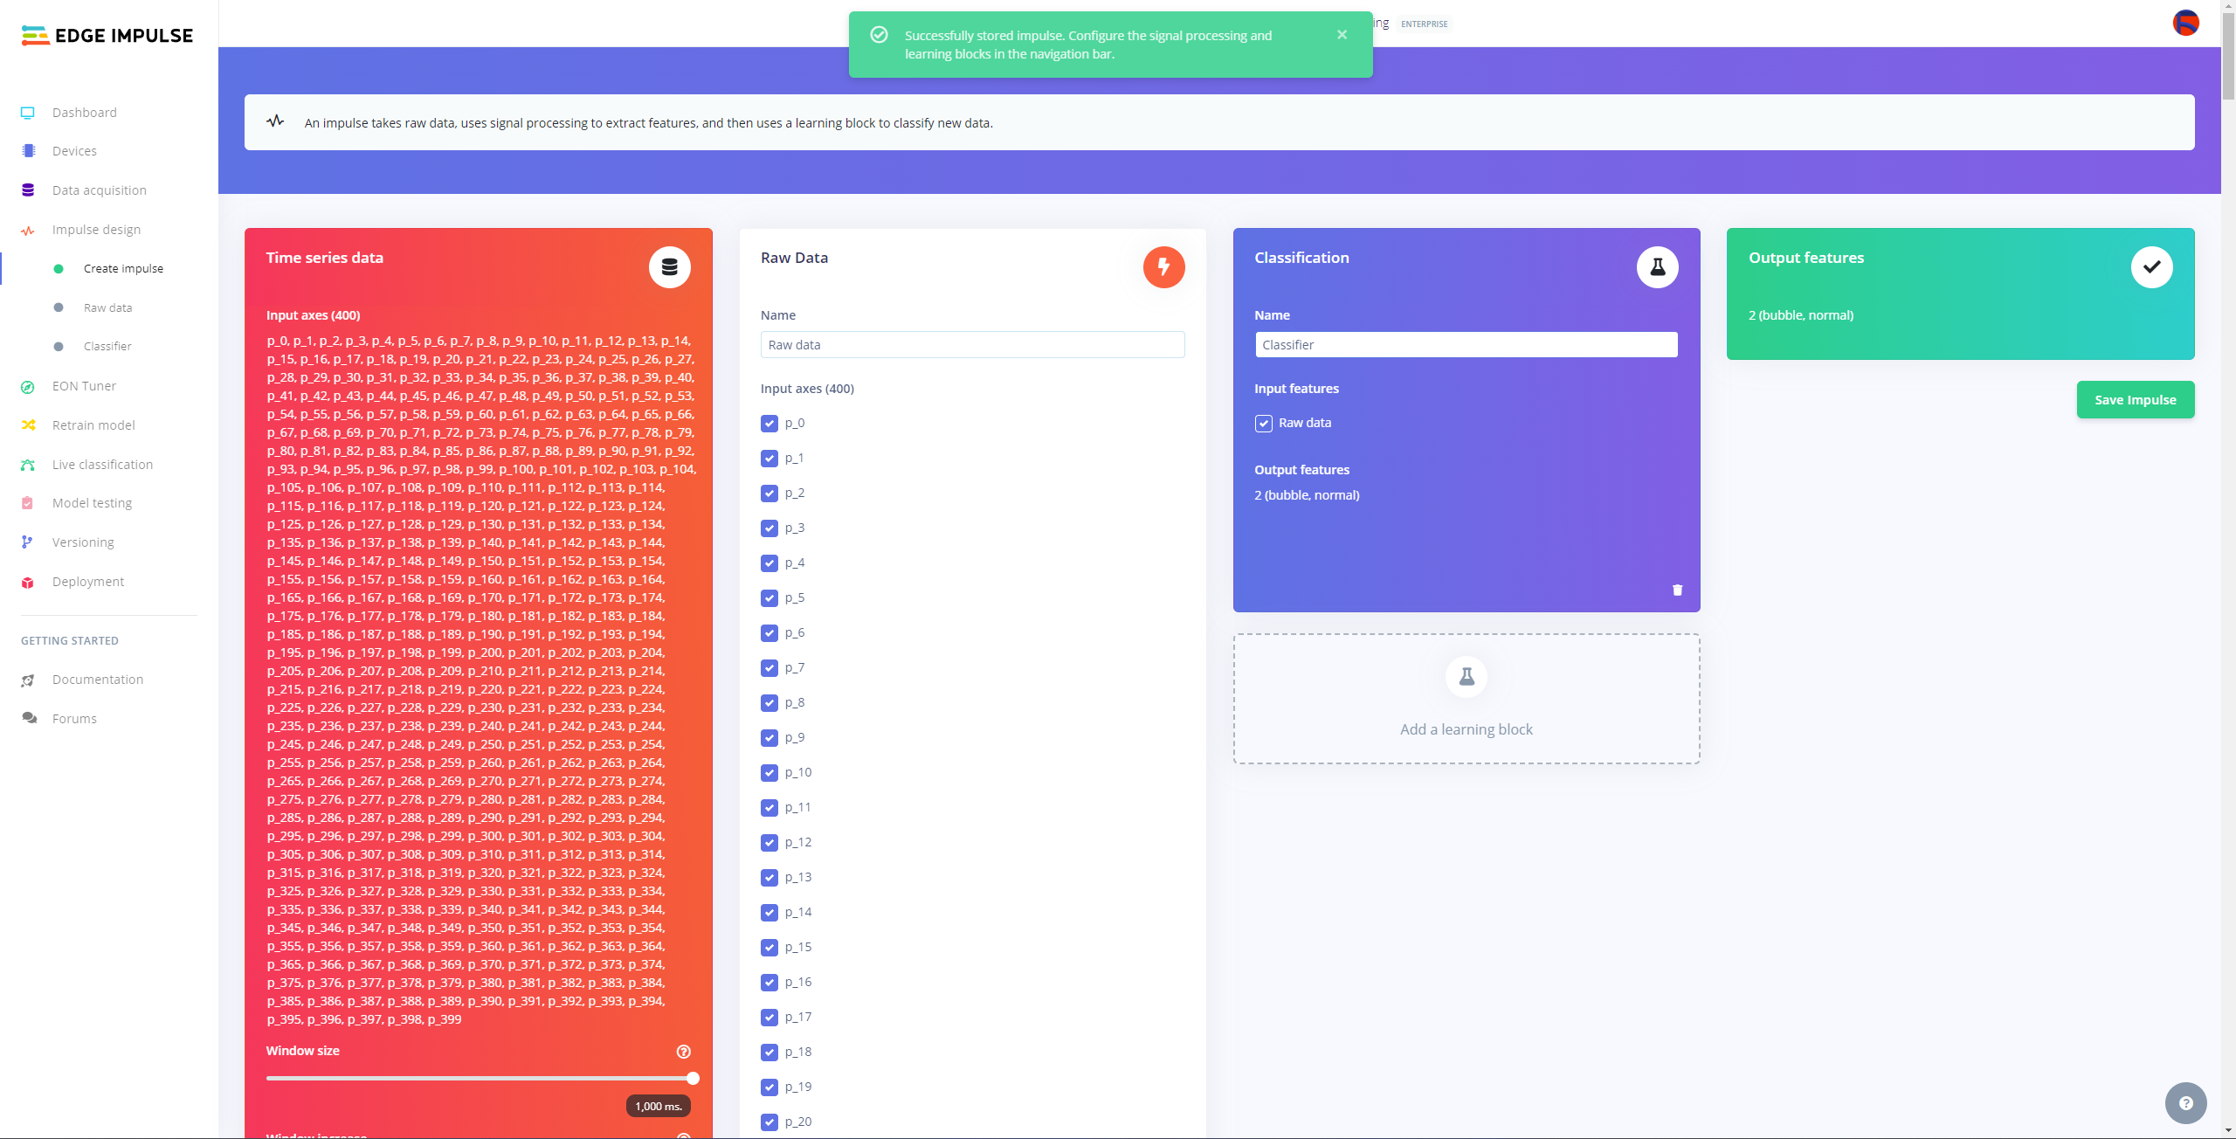Open the help bubble in bottom corner

[2185, 1103]
